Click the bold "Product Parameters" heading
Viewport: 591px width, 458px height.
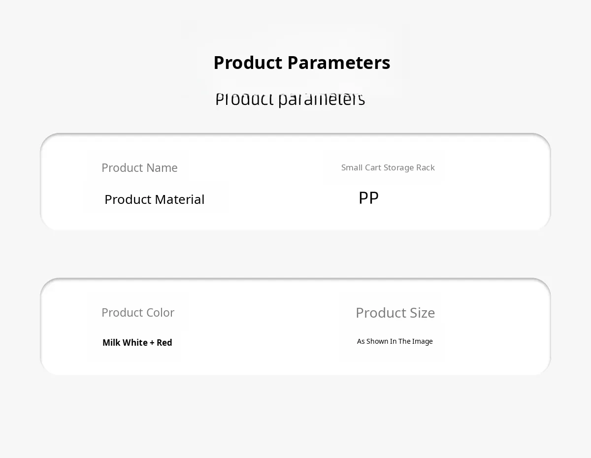coord(301,63)
